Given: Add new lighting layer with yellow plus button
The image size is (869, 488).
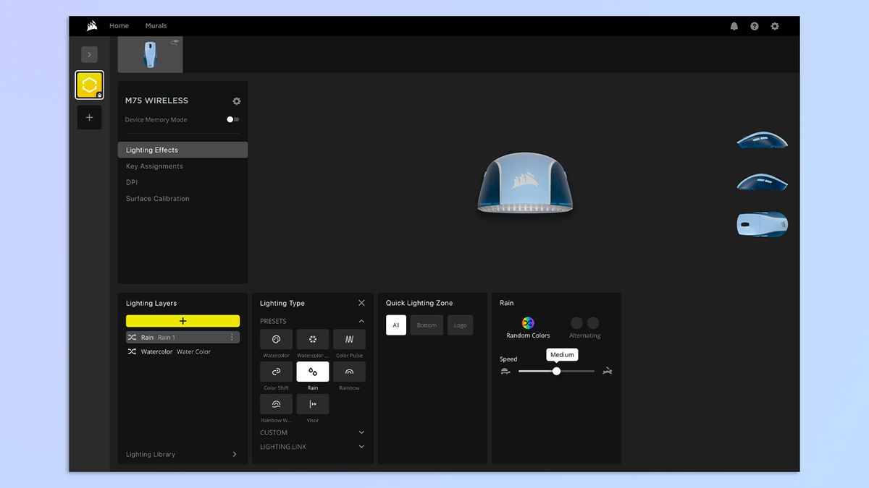Looking at the screenshot, I should point(182,321).
